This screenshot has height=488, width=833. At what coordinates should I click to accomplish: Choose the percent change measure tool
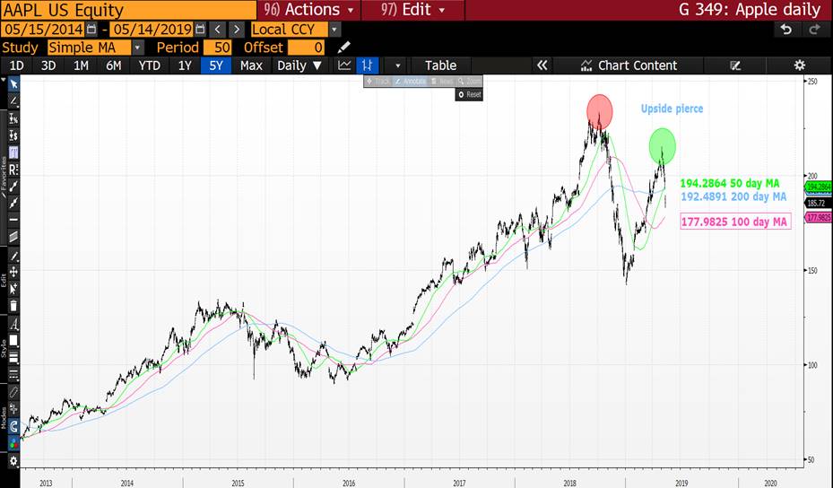coord(13,118)
